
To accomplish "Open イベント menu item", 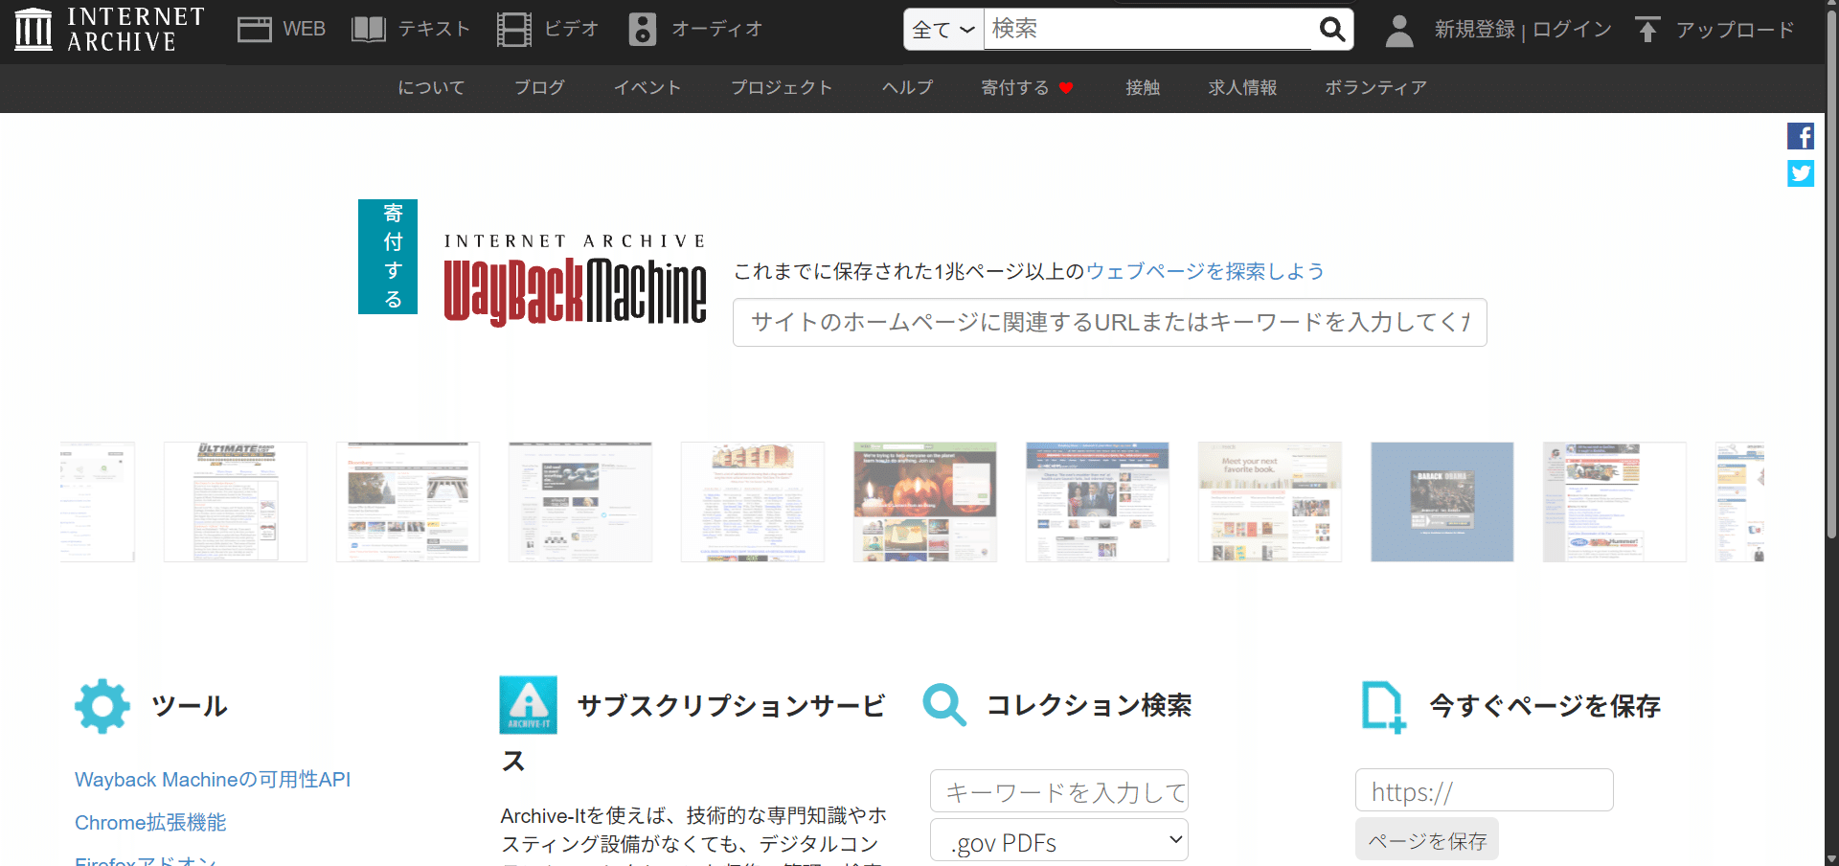I will 647,88.
